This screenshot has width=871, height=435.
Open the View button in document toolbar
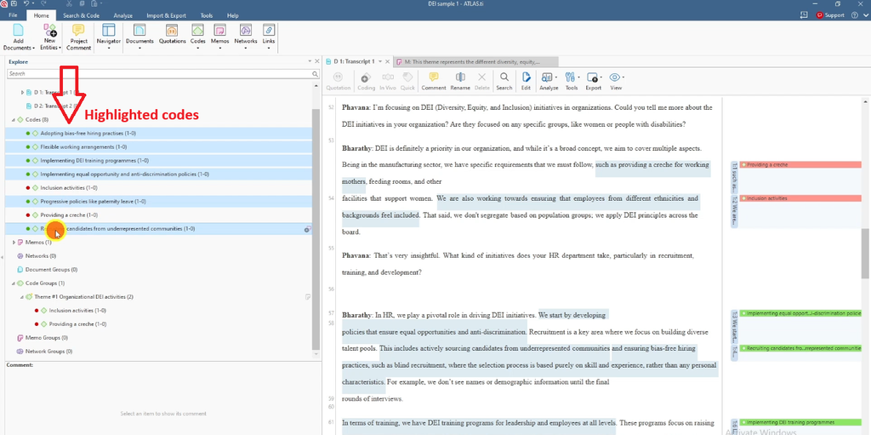(616, 81)
